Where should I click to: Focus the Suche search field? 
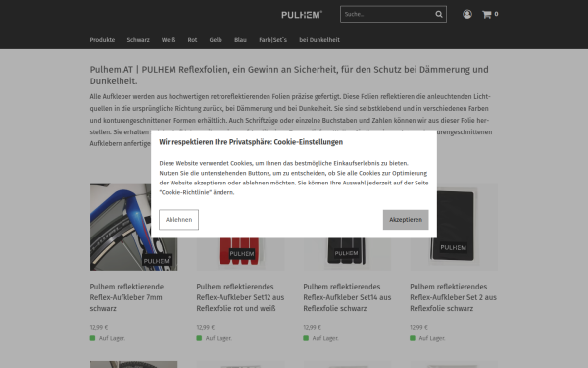393,14
